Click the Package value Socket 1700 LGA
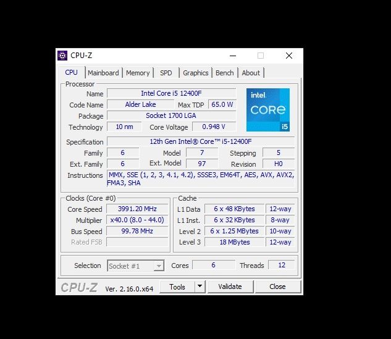Screen dimensions: 391x339 (x=171, y=115)
